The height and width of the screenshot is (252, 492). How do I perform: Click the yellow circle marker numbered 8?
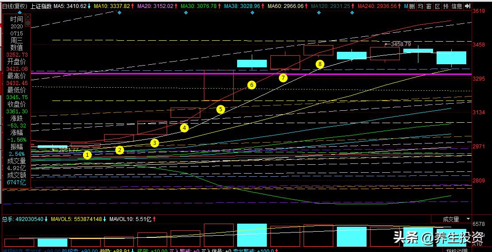click(x=320, y=64)
